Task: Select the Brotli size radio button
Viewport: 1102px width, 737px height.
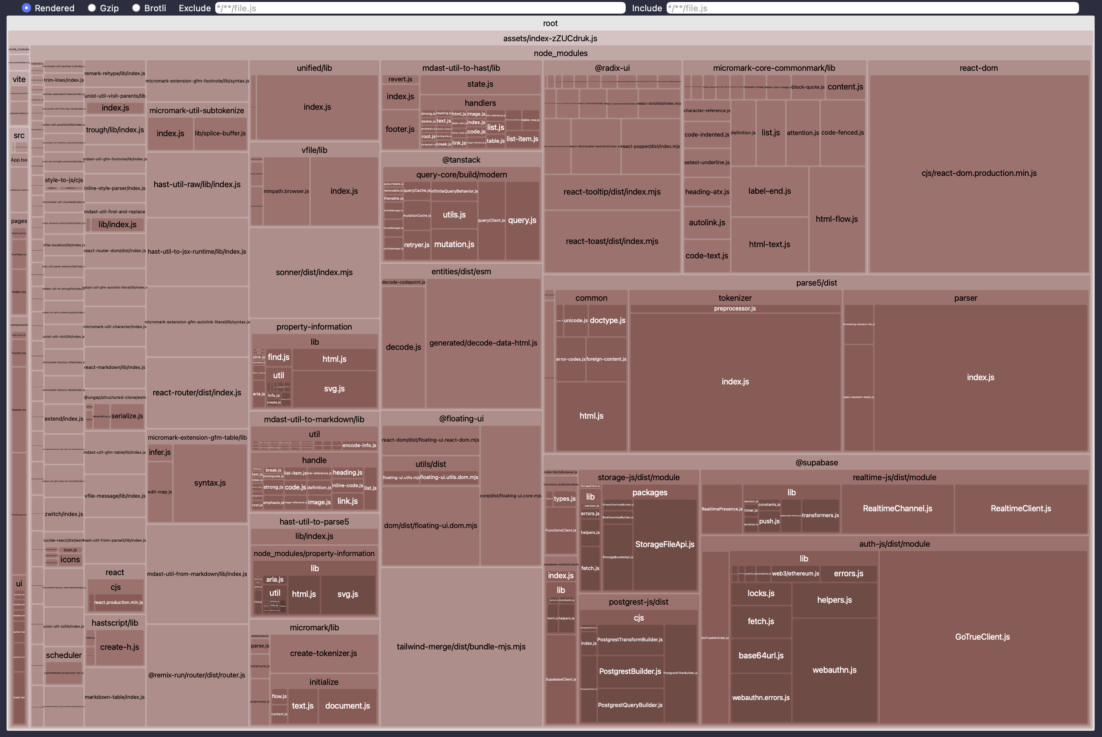Action: pos(136,8)
